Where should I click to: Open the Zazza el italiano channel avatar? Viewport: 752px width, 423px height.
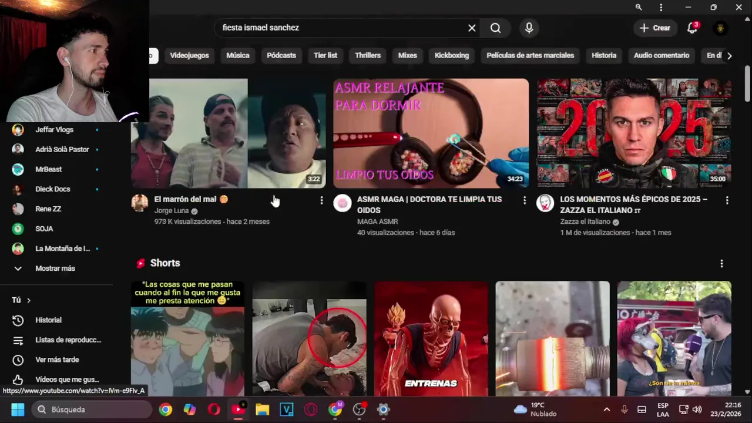pos(545,203)
